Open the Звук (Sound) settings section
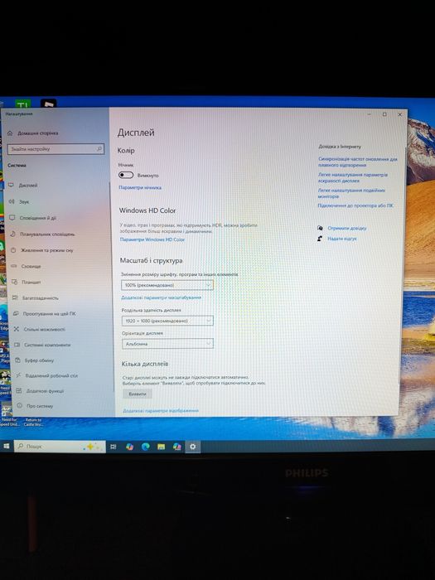 tap(19, 202)
